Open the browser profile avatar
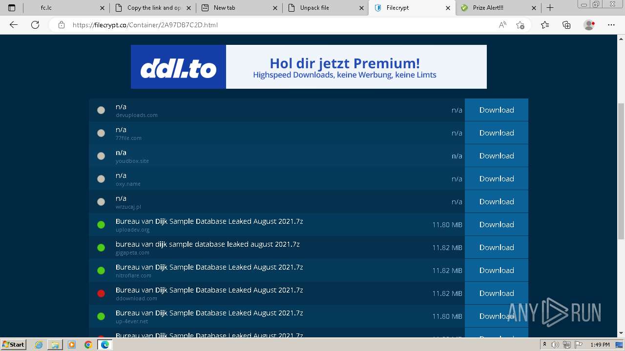The width and height of the screenshot is (625, 351). pos(589,25)
